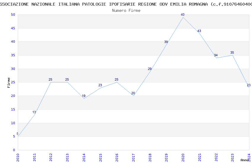Click the x-axis year label 2020
Screen dimensions: 252x163
[x=183, y=157]
